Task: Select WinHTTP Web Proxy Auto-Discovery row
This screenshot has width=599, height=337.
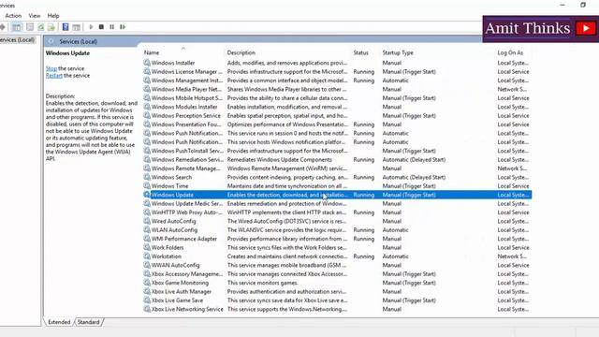Action: pos(337,212)
